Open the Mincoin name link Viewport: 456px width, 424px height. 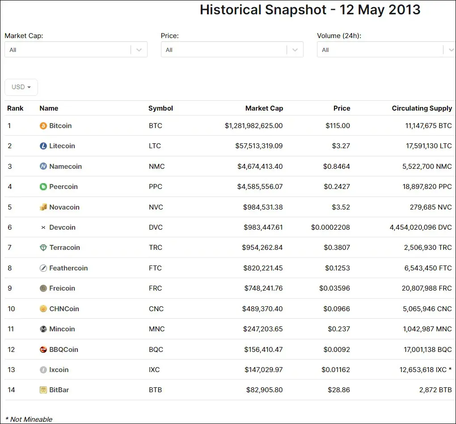62,329
